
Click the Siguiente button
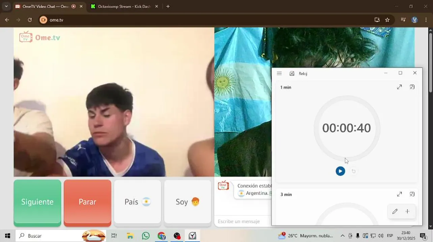pos(37,202)
